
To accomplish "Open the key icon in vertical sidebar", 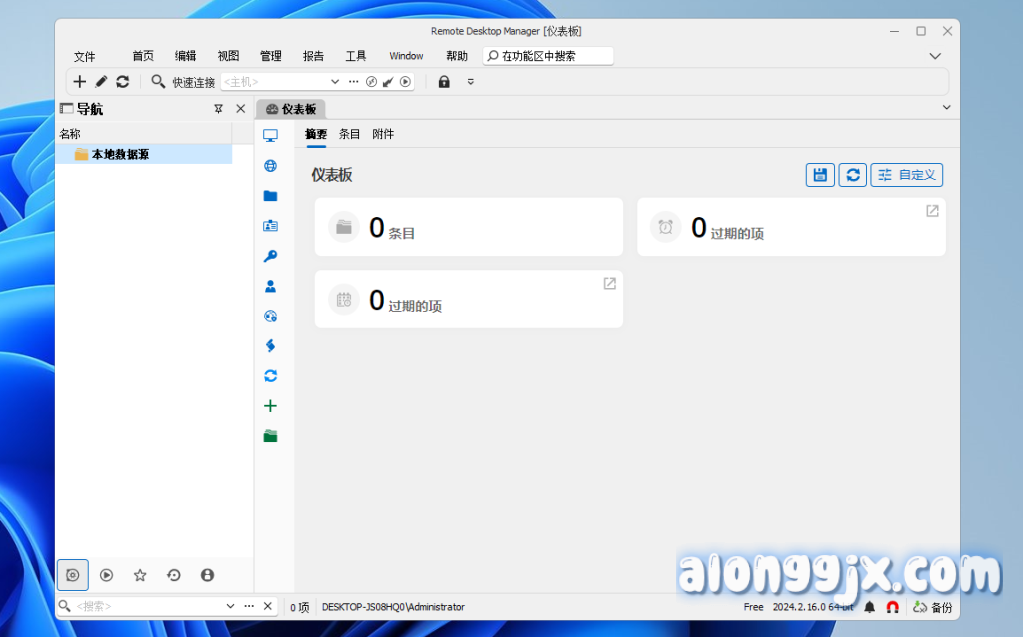I will [270, 256].
